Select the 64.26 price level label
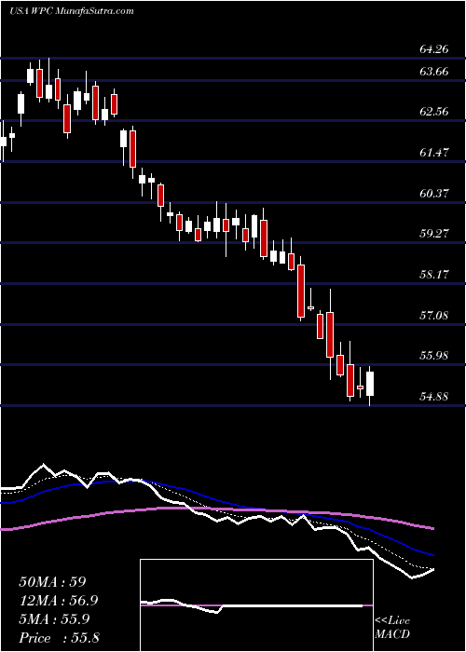466x652 pixels. 434,49
